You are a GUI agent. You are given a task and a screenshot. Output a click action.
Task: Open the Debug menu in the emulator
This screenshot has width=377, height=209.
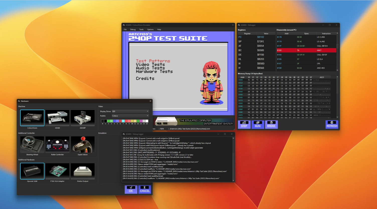[x=133, y=29]
